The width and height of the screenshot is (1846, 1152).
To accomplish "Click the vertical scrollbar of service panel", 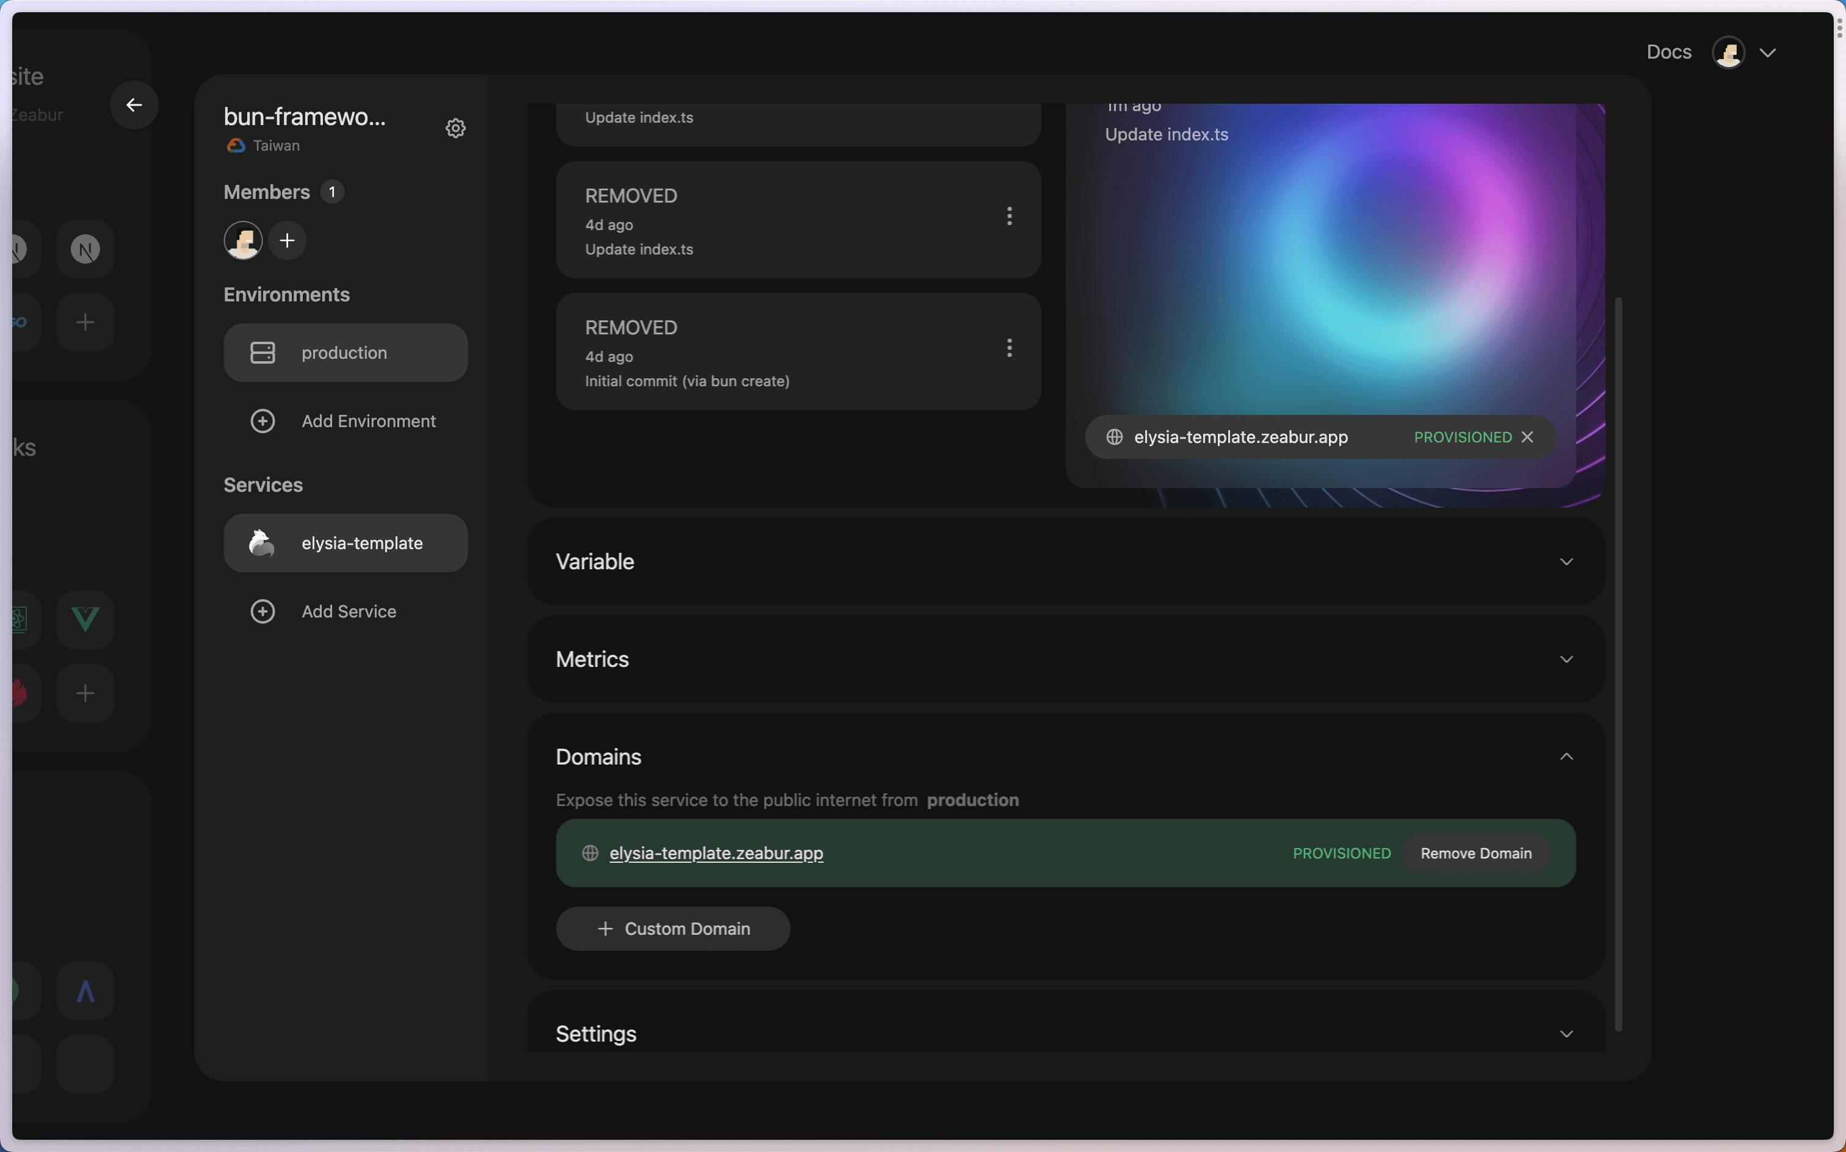I will pyautogui.click(x=1618, y=663).
